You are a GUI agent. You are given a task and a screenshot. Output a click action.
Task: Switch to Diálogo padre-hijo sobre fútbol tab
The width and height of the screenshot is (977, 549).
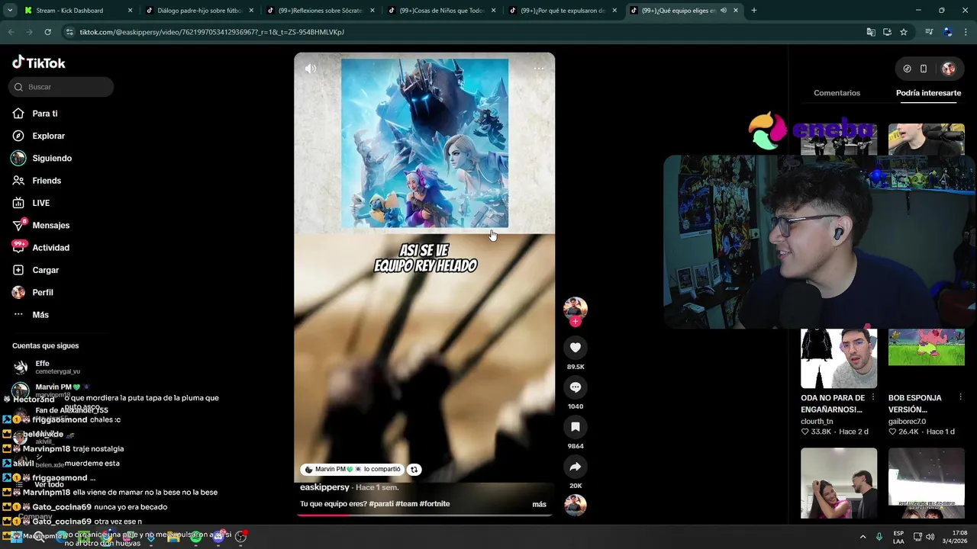(198, 11)
